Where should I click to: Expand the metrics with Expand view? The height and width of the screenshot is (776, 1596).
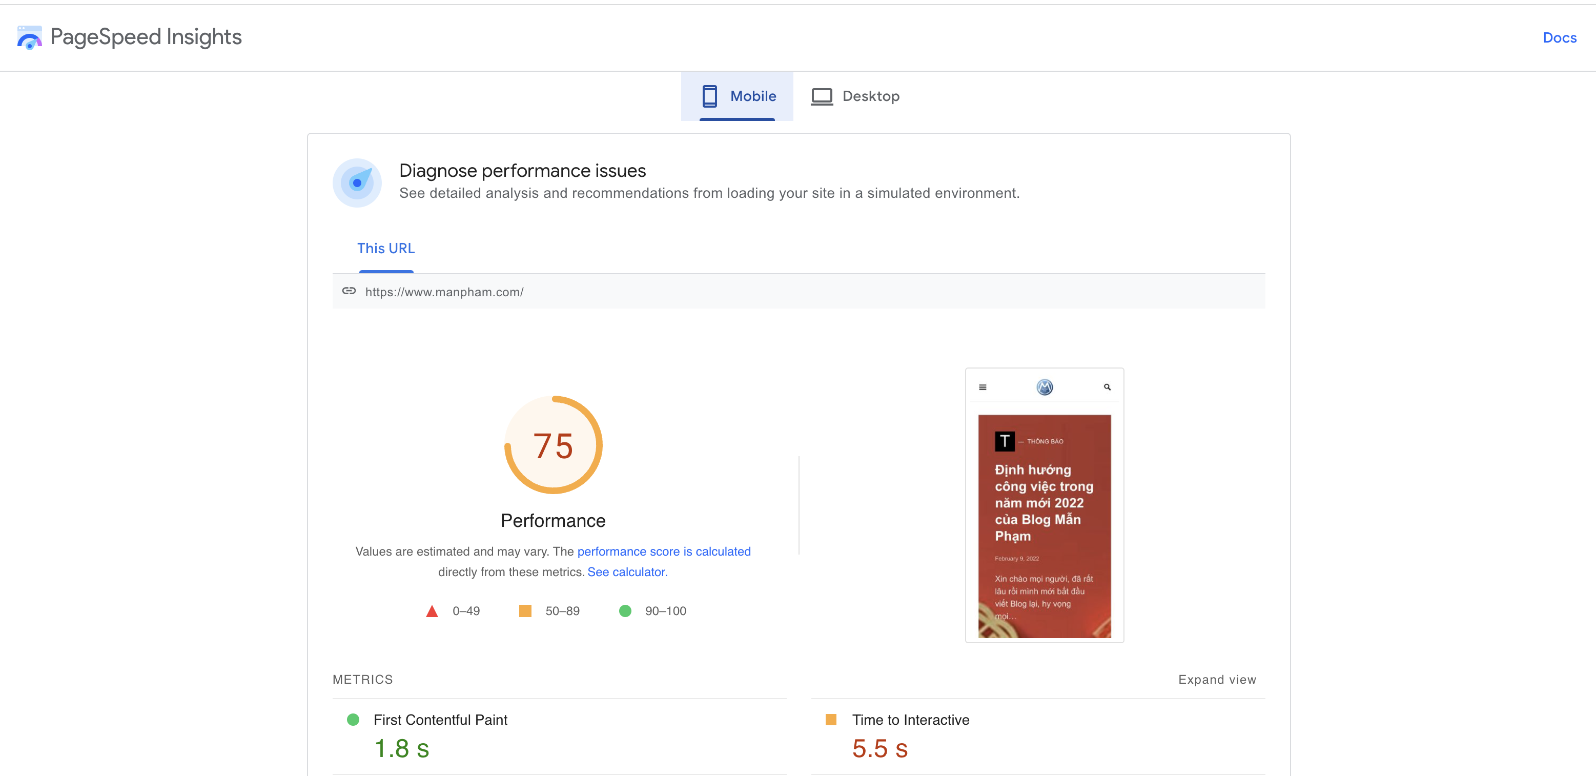click(x=1217, y=680)
